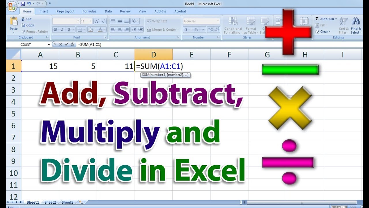Confirm the formula with the checkmark
This screenshot has height=208, width=369.
[x=66, y=44]
